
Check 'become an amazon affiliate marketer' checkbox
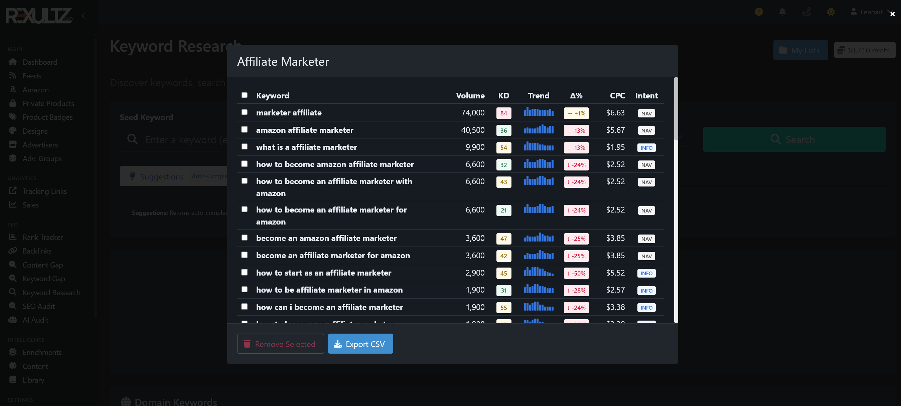point(245,238)
